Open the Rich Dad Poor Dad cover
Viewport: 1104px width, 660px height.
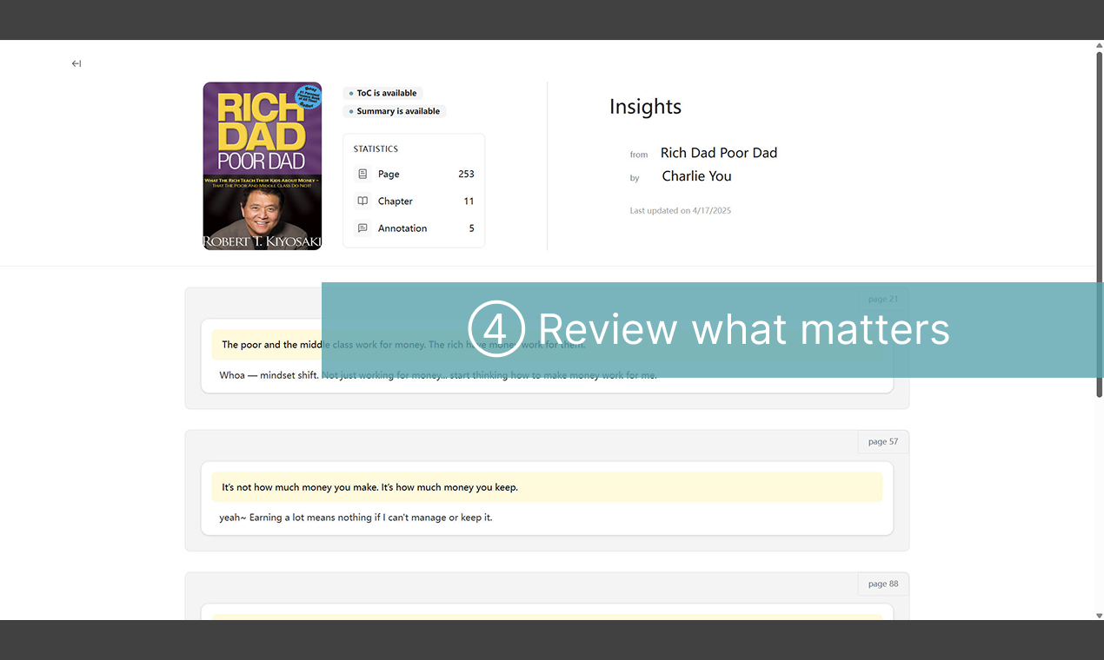[263, 166]
